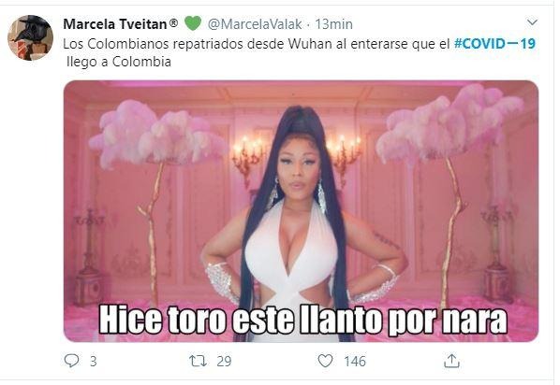Viewport: 560px width, 385px height.
Task: Open the @MarcelaValak handle link
Action: [x=255, y=24]
